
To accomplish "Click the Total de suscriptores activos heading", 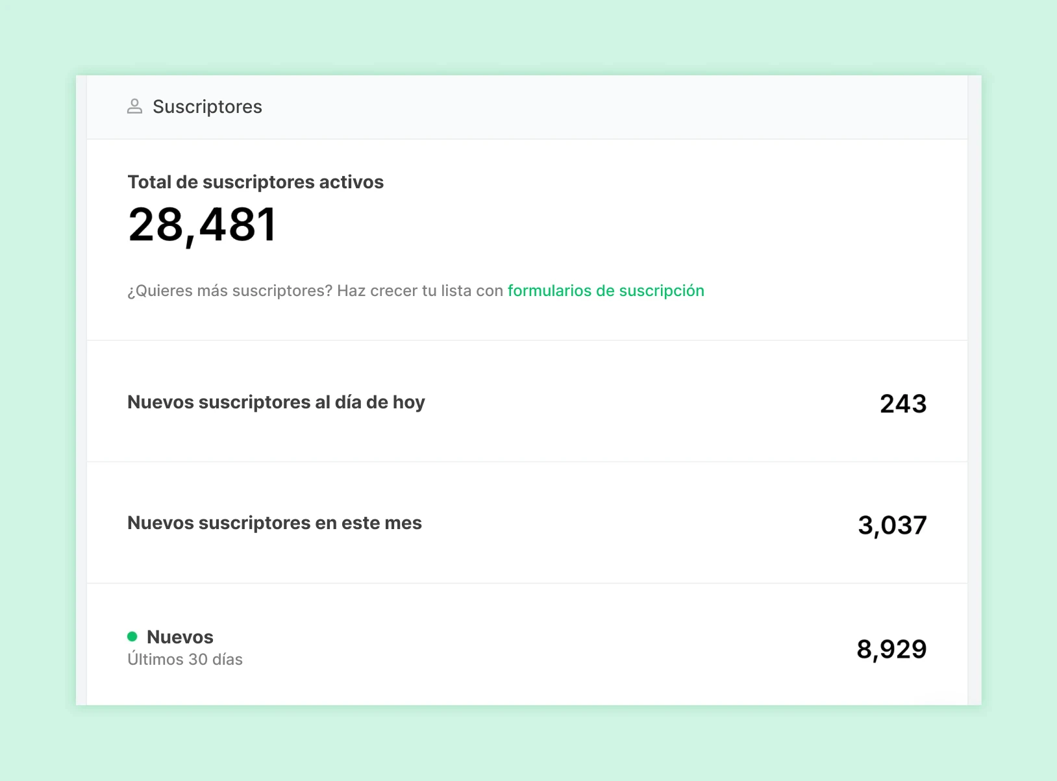I will tap(255, 182).
